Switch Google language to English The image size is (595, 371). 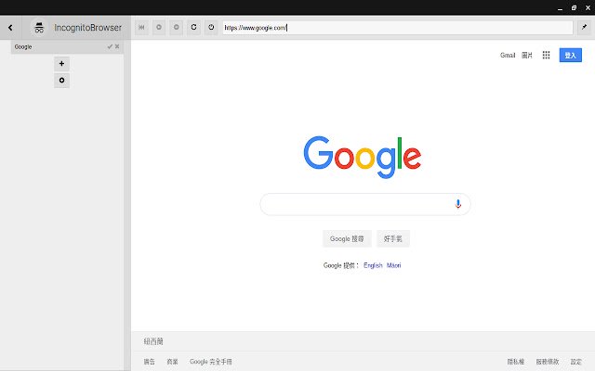[x=373, y=265]
